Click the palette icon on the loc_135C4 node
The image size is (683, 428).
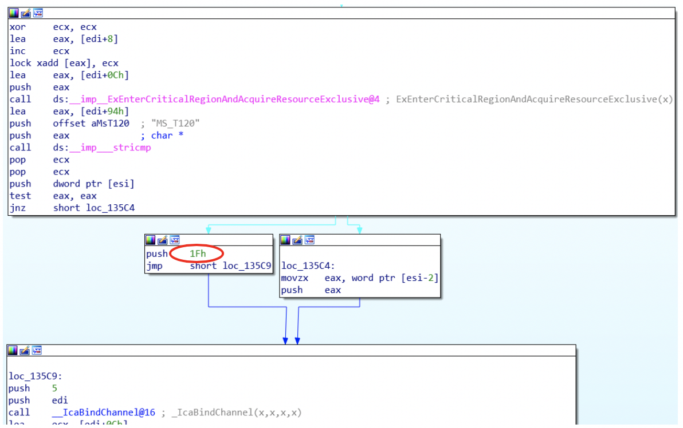tap(284, 240)
